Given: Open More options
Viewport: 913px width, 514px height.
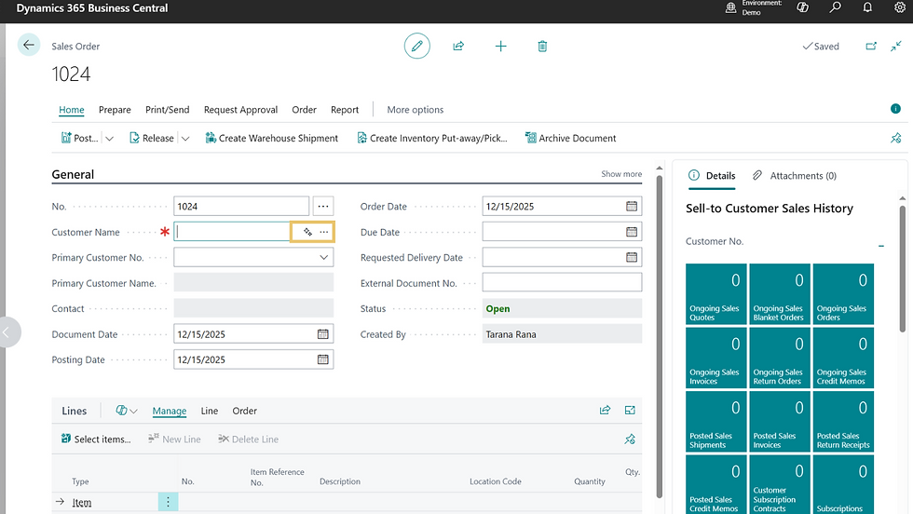Looking at the screenshot, I should click(416, 110).
